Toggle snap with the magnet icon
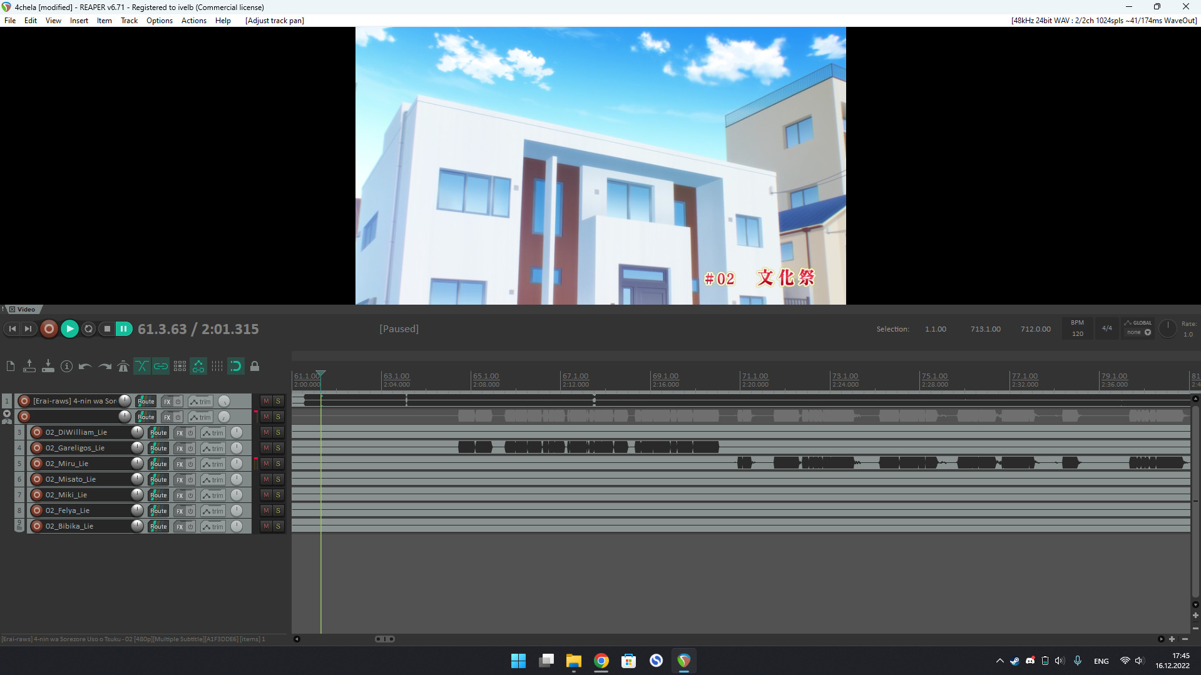 [x=235, y=367]
